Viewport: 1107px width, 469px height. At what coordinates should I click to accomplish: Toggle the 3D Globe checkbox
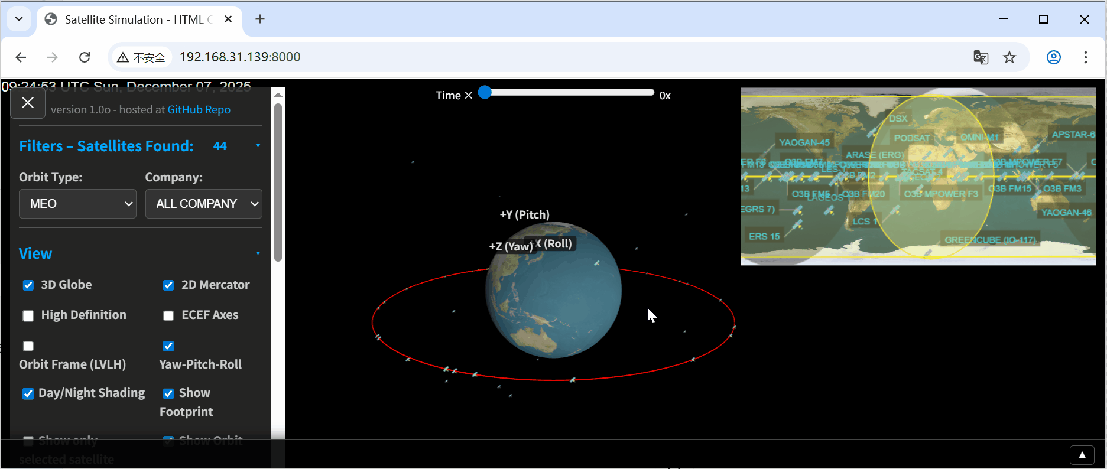[x=28, y=285]
